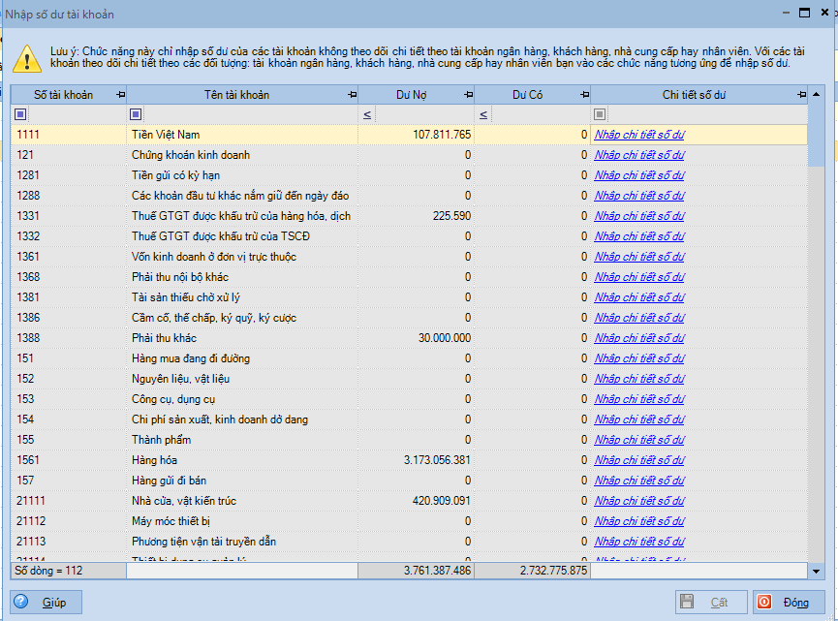The height and width of the screenshot is (621, 838).
Task: Open Nhập chi tiết số dư for Hàng hóa
Action: (639, 460)
